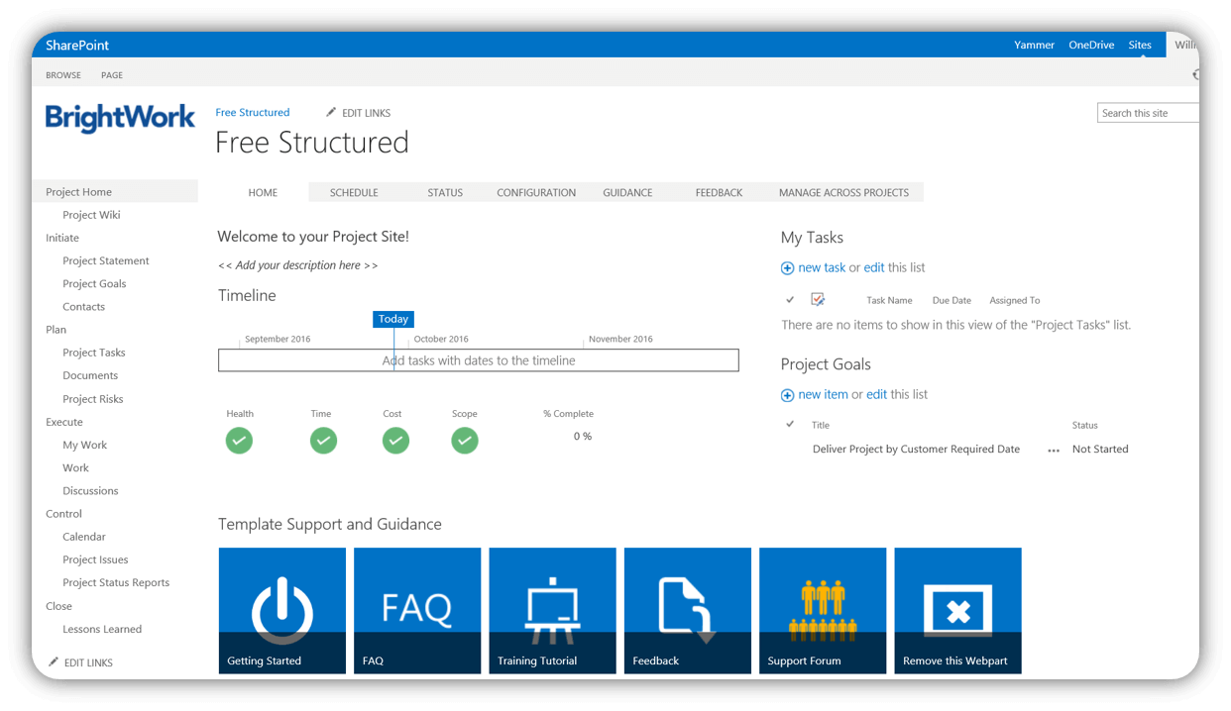Click the BrightWork logo
The height and width of the screenshot is (711, 1231).
click(120, 118)
